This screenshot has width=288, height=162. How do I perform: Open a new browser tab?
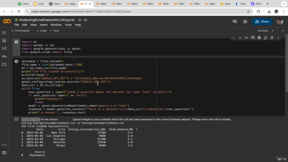click(x=267, y=4)
